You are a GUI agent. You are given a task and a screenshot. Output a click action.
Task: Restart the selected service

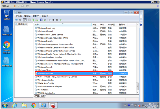point(61,20)
